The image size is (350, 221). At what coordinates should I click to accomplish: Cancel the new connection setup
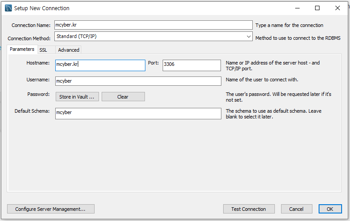pyautogui.click(x=297, y=209)
